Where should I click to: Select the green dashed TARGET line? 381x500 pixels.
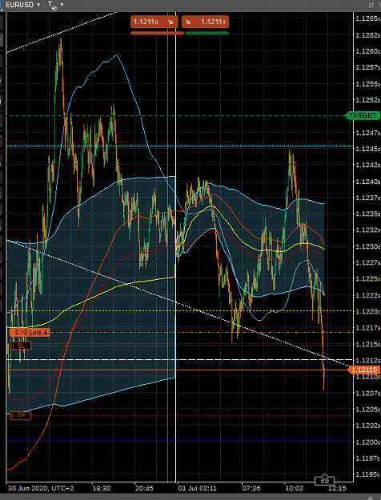click(x=175, y=115)
